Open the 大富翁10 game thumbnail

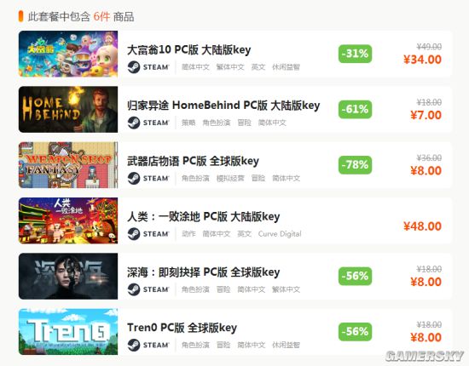pyautogui.click(x=68, y=54)
